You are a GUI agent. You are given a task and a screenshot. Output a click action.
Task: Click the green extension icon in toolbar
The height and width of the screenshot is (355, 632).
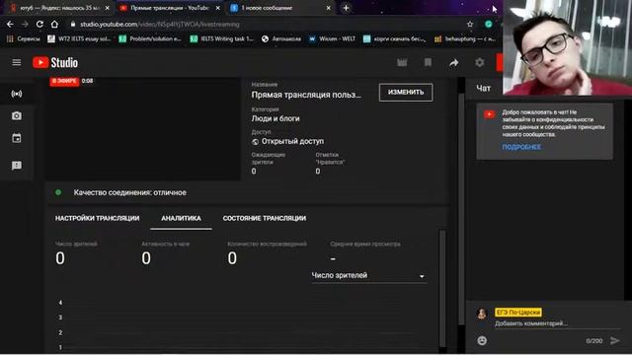pyautogui.click(x=489, y=24)
